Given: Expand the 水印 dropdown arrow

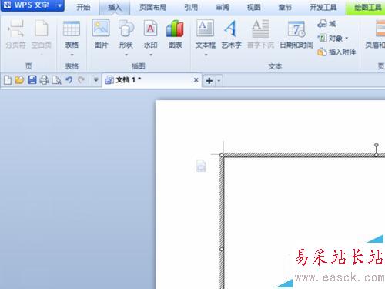Looking at the screenshot, I should [151, 55].
